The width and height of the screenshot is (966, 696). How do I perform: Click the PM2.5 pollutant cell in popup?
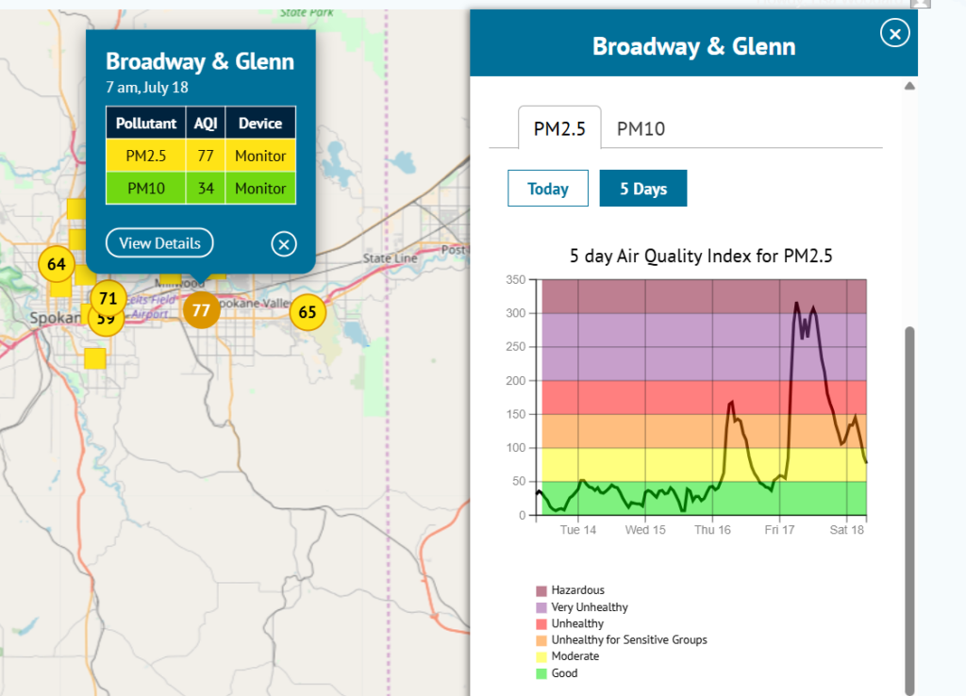click(146, 156)
